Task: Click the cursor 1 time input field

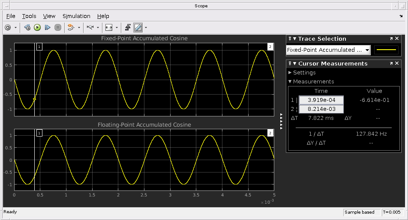Action: pos(321,100)
